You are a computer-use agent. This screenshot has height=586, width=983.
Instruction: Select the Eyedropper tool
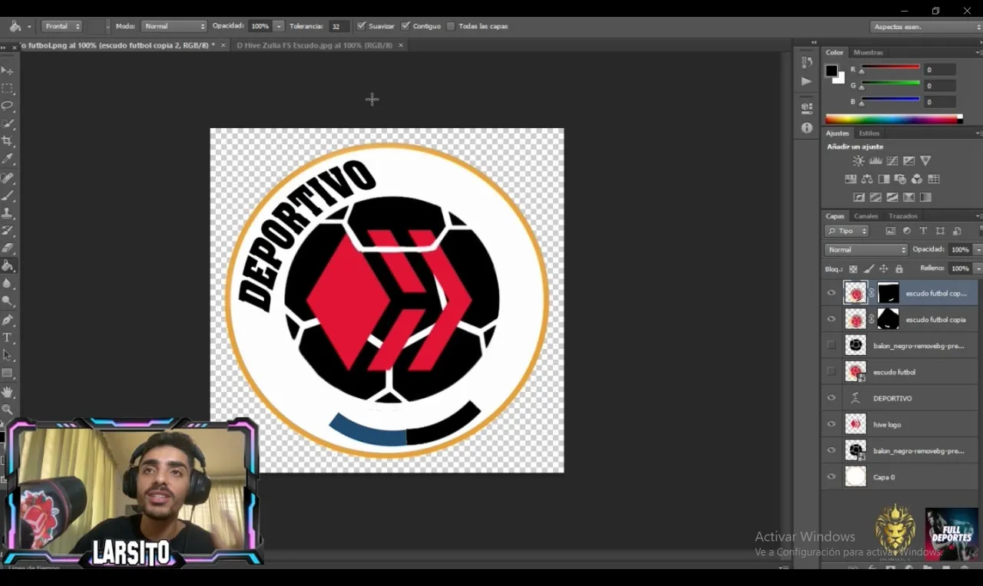(x=8, y=159)
